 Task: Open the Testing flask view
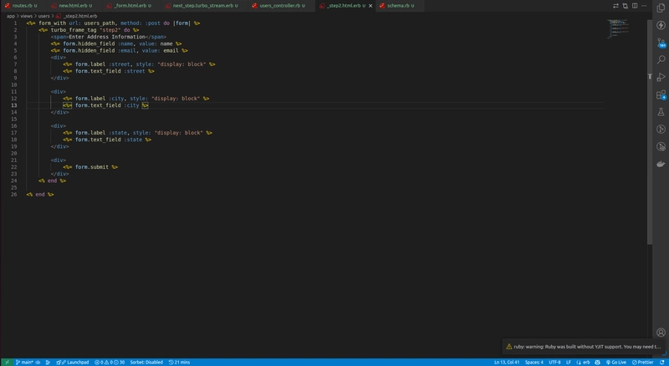pos(661,112)
